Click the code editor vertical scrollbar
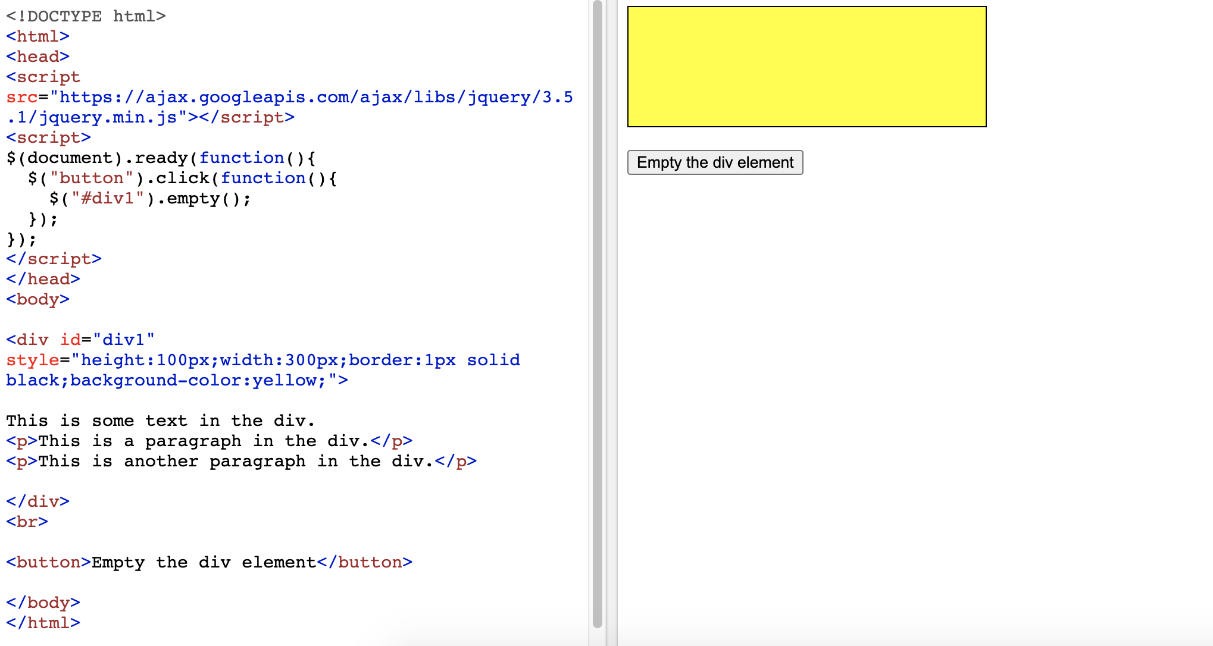The height and width of the screenshot is (646, 1213). point(598,314)
